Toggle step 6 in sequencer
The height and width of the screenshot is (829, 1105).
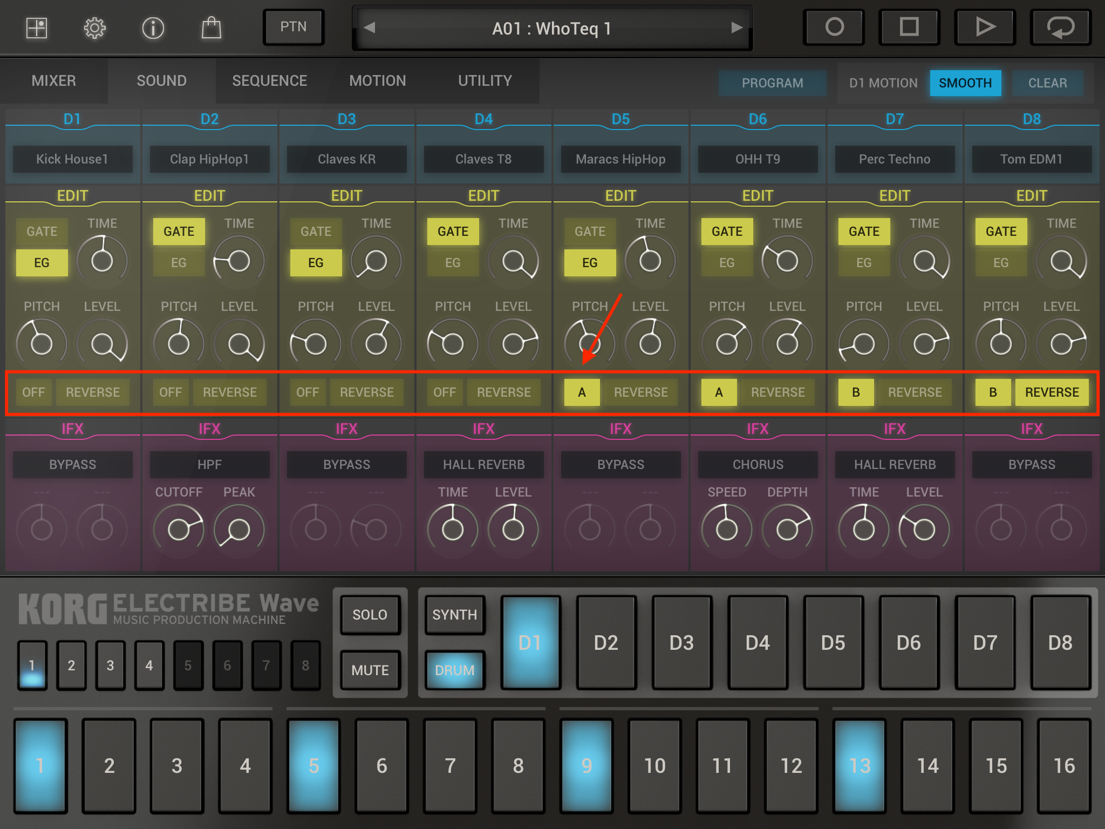click(x=381, y=766)
